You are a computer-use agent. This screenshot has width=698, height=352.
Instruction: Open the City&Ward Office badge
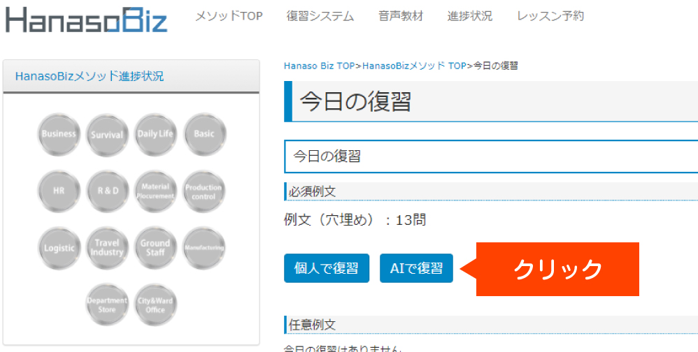[155, 305]
